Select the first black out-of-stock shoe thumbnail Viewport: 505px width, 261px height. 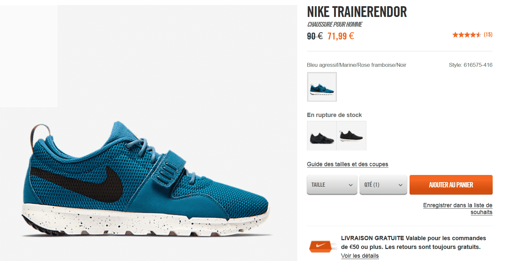[x=322, y=136]
